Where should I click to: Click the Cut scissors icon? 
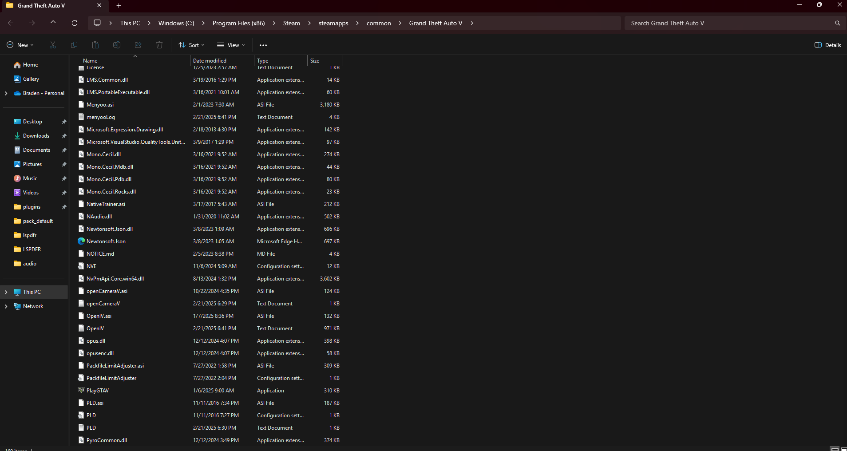pyautogui.click(x=53, y=45)
